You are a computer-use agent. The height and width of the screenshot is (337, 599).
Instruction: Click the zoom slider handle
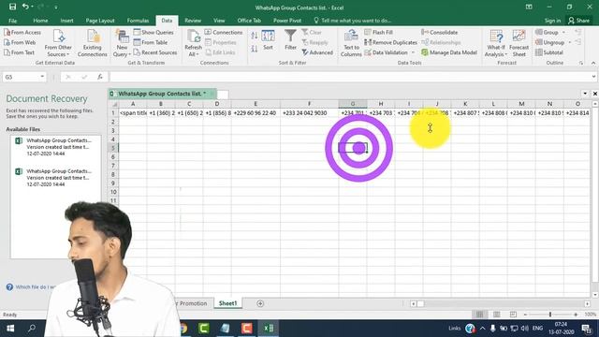pyautogui.click(x=550, y=315)
